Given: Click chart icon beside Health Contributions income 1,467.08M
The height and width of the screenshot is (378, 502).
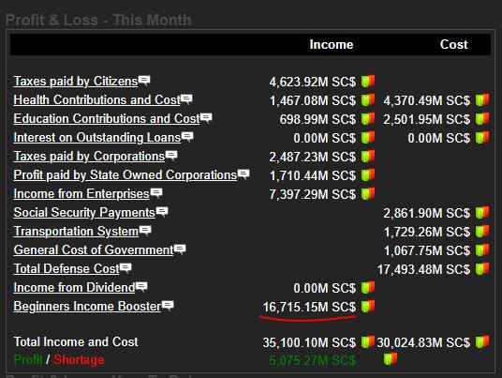Looking at the screenshot, I should tap(368, 99).
